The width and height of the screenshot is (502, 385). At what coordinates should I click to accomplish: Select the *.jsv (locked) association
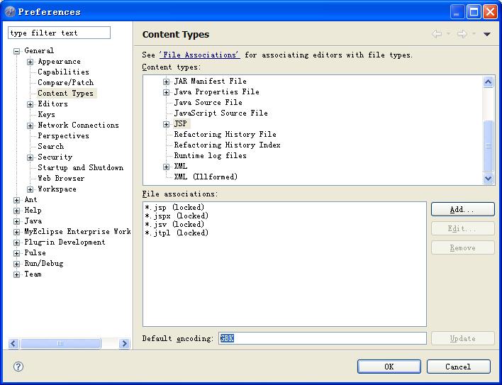pyautogui.click(x=174, y=224)
